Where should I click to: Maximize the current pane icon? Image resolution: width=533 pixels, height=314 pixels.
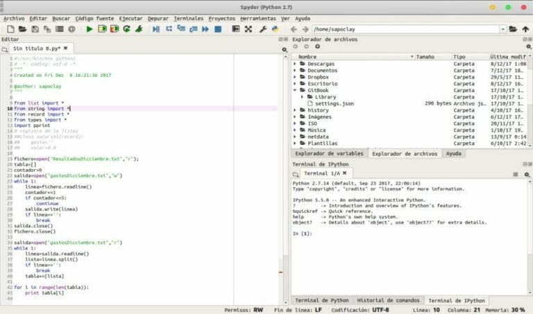pyautogui.click(x=235, y=29)
